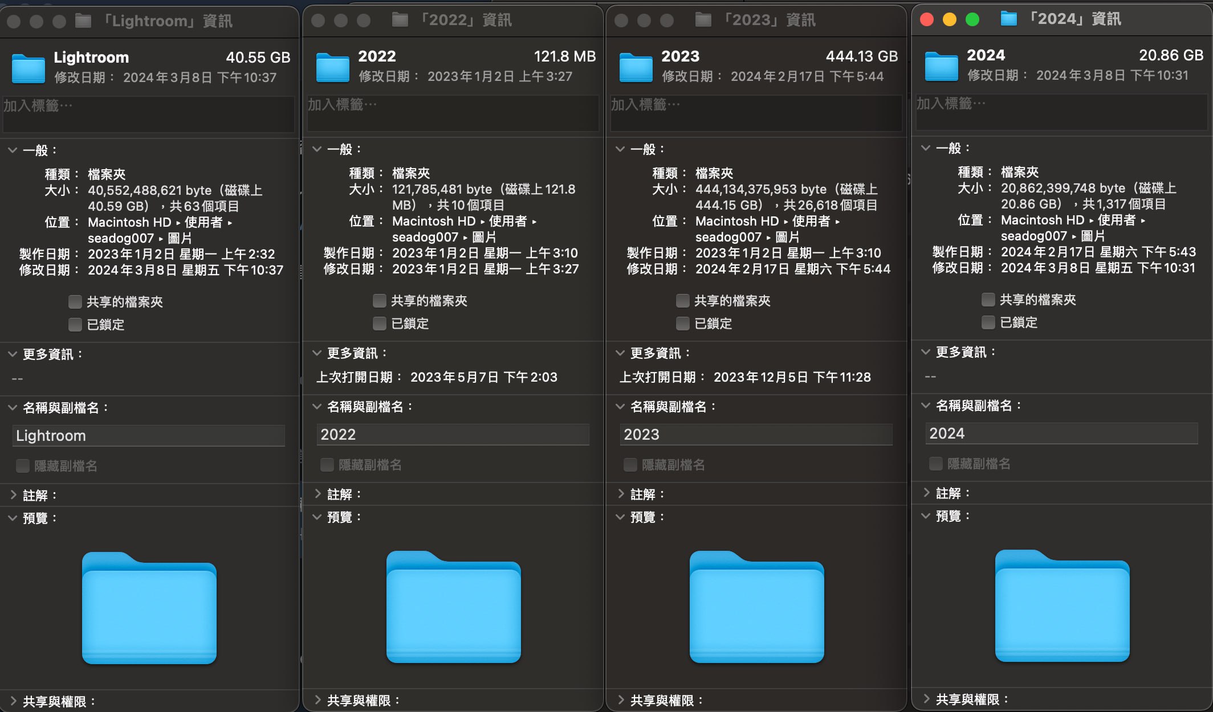The height and width of the screenshot is (712, 1213).
Task: Collapse 預覽 section in 2023 window
Action: [621, 517]
